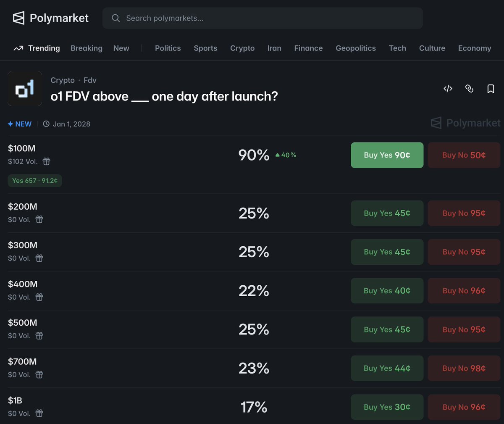
Task: Click the gift icon in $300M row
Action: click(x=39, y=258)
